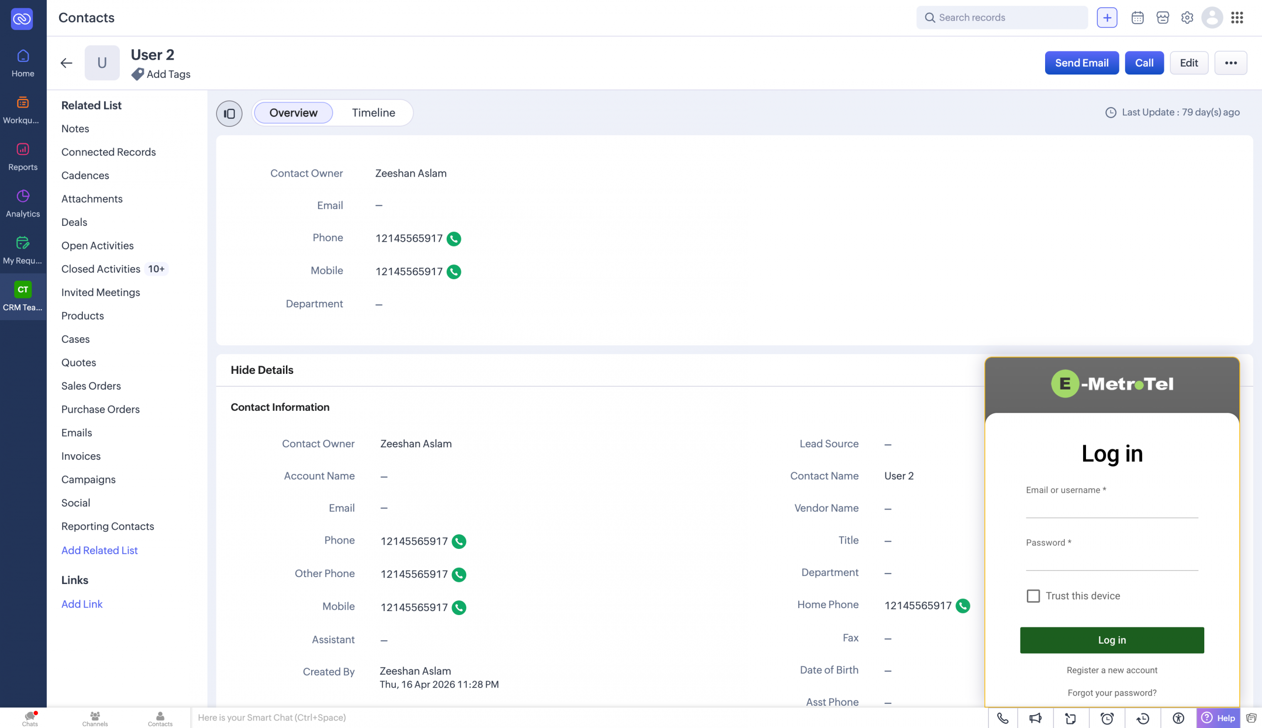
Task: Click the Zoho CRM logo icon
Action: tap(22, 19)
